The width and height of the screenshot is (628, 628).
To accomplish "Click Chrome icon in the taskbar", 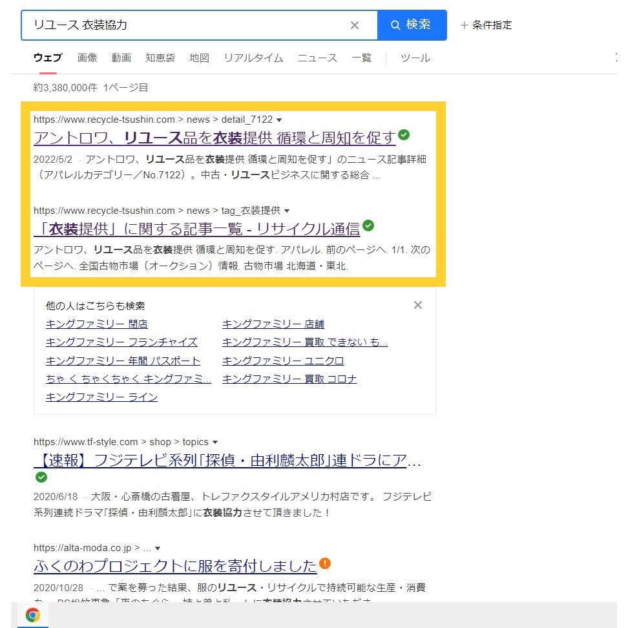I will (33, 615).
